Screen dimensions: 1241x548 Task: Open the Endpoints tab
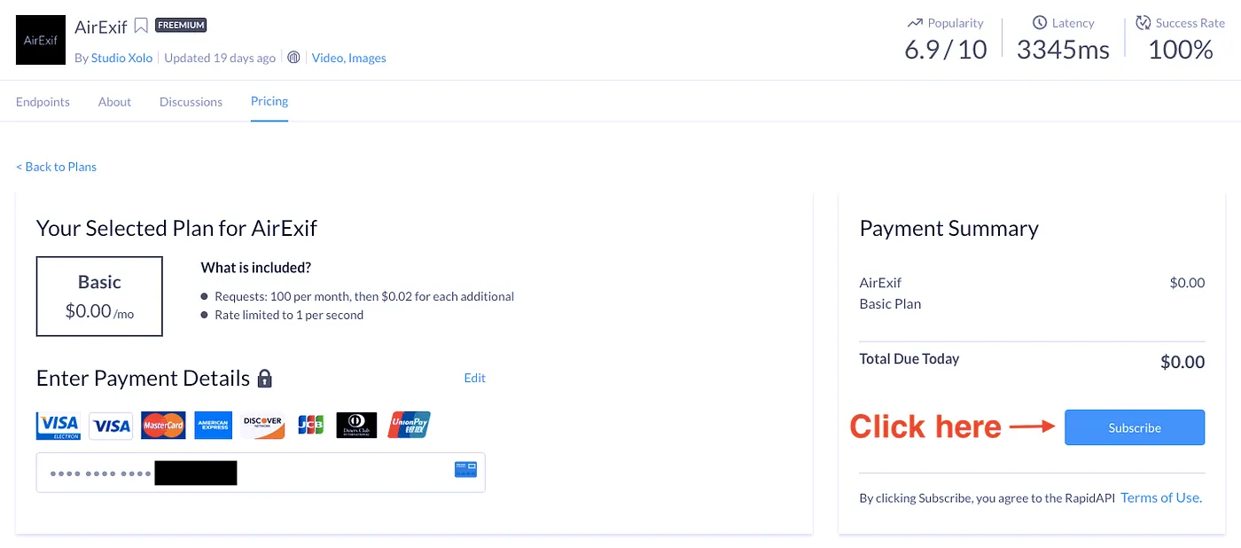(43, 102)
